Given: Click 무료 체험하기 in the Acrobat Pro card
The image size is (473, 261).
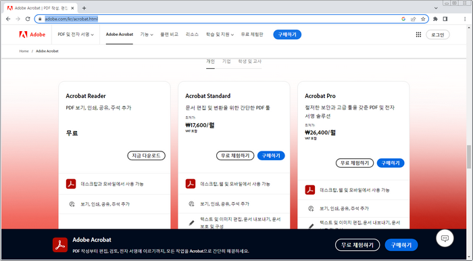Looking at the screenshot, I should pos(355,163).
